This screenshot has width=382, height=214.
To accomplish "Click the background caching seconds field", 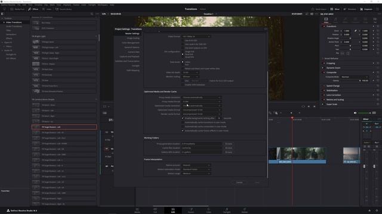I will click(x=219, y=118).
